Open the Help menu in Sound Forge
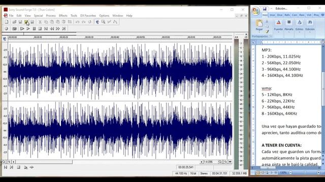Viewport: 325px width, 182px height. tap(129, 16)
